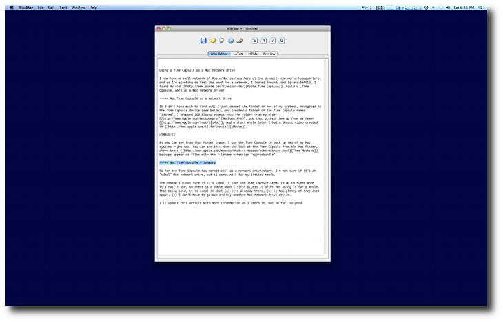503x322 pixels.
Task: Click the 'n' formatting toolbar button
Action: 264,41
